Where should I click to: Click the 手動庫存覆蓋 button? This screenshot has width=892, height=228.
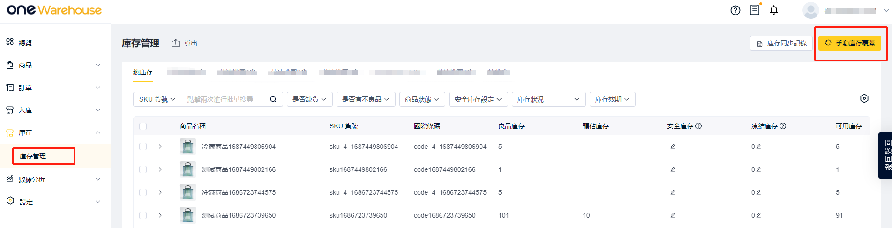(849, 43)
